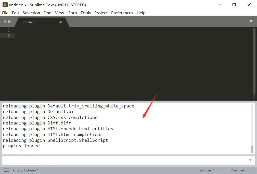Click the editor vertical scrollbar
This screenshot has width=257, height=174.
pos(254,61)
